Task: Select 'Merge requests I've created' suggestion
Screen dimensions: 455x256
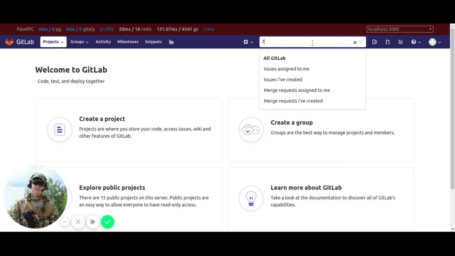Action: [x=312, y=101]
